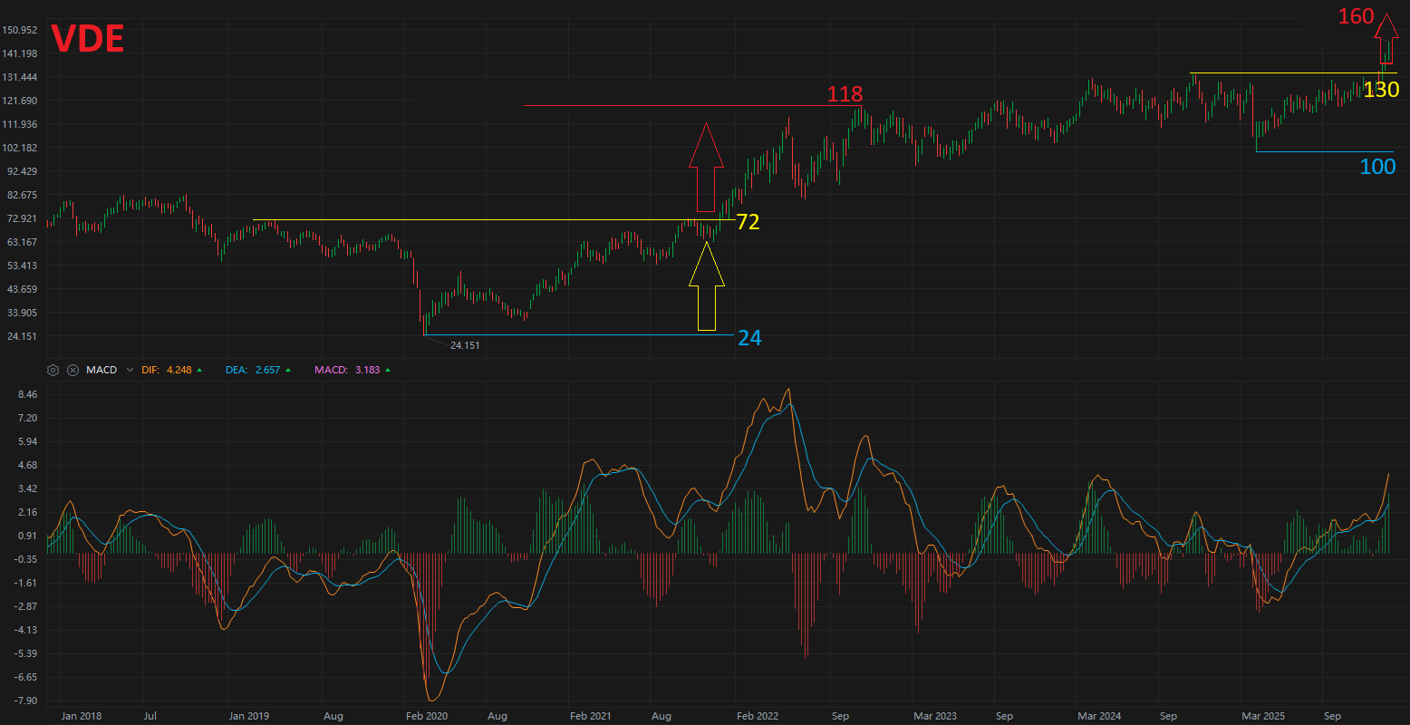The image size is (1410, 725).
Task: Click the pink MACD value 3.183
Action: point(368,370)
